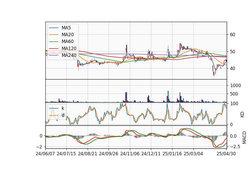Click the 25/04/30 date tick label

pos(226,154)
